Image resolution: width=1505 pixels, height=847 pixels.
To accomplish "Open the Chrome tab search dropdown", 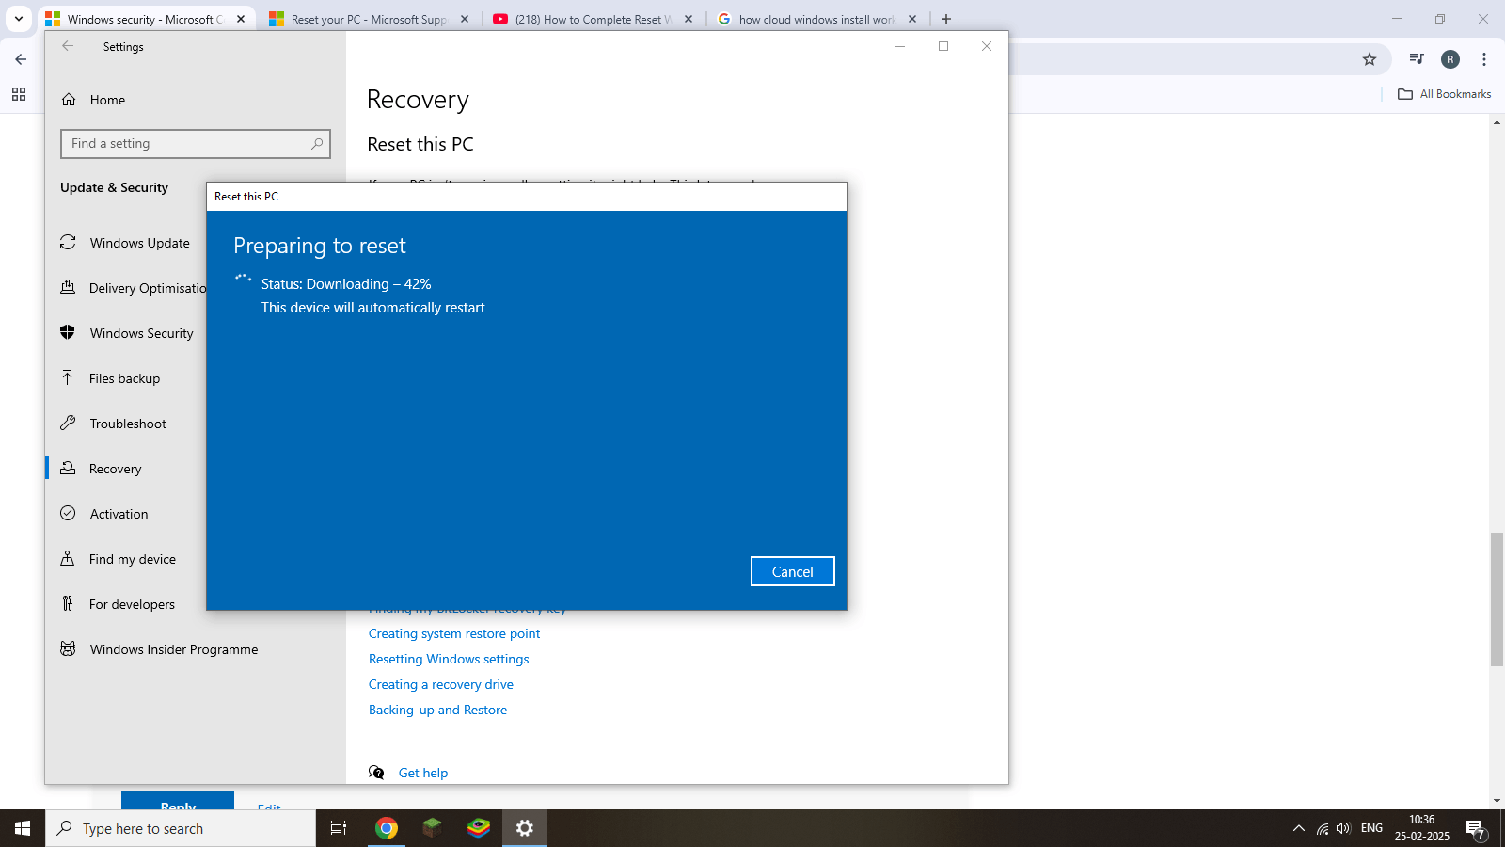I will [18, 18].
